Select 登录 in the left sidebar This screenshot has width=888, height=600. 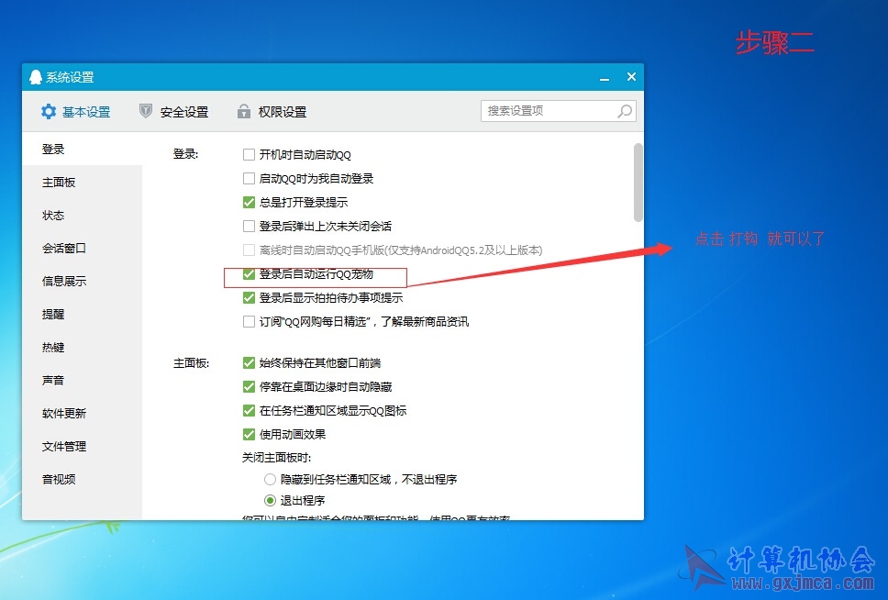83,149
